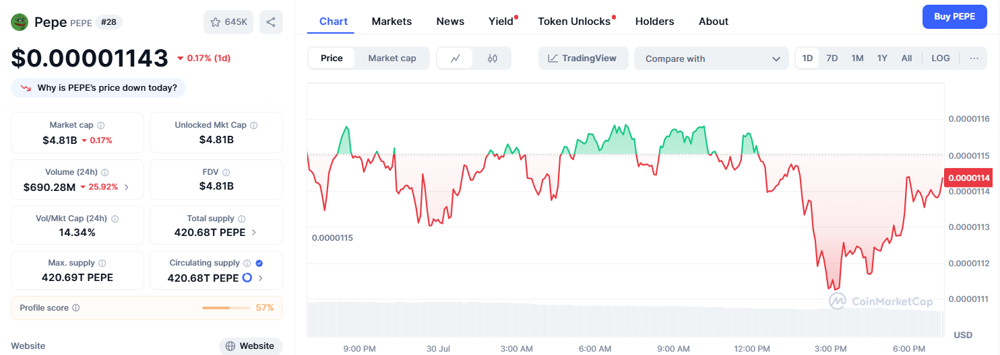Click the FDV info icon
1000x355 pixels.
pos(226,172)
